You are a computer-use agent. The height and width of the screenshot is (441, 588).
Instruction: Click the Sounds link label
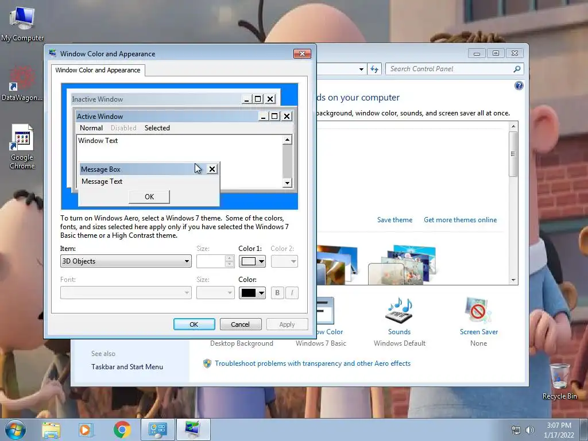[x=399, y=332]
